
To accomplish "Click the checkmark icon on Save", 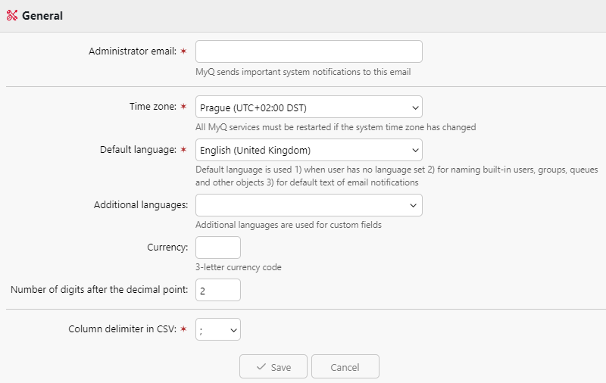I will point(261,367).
